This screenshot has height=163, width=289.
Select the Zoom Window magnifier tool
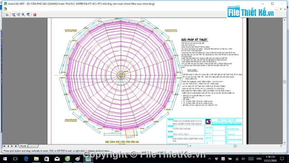tap(23, 14)
